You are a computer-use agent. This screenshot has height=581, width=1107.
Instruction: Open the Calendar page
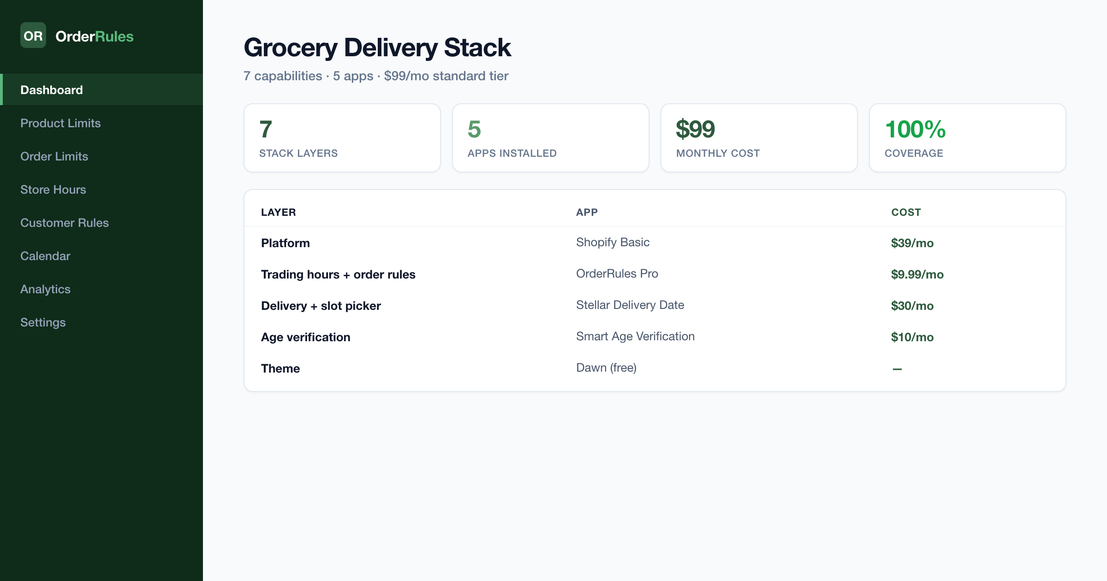(x=101, y=256)
